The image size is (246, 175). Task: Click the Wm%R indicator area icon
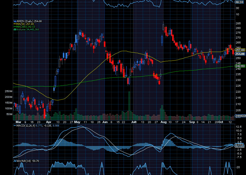tap(15, 161)
